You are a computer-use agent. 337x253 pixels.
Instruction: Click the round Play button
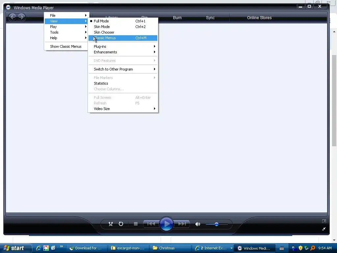[x=166, y=224]
